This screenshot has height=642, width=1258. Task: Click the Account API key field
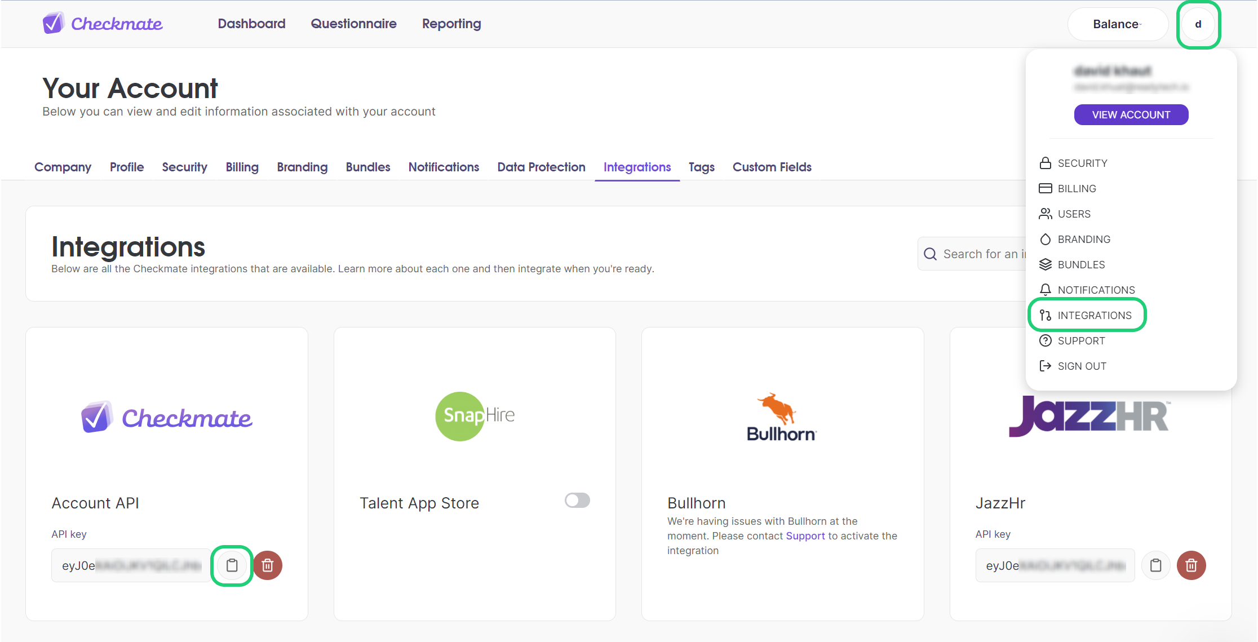click(131, 565)
